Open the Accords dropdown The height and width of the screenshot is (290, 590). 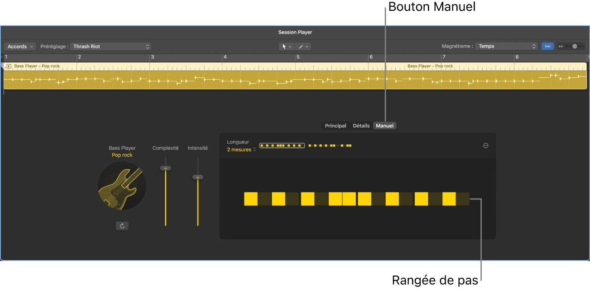[x=20, y=47]
